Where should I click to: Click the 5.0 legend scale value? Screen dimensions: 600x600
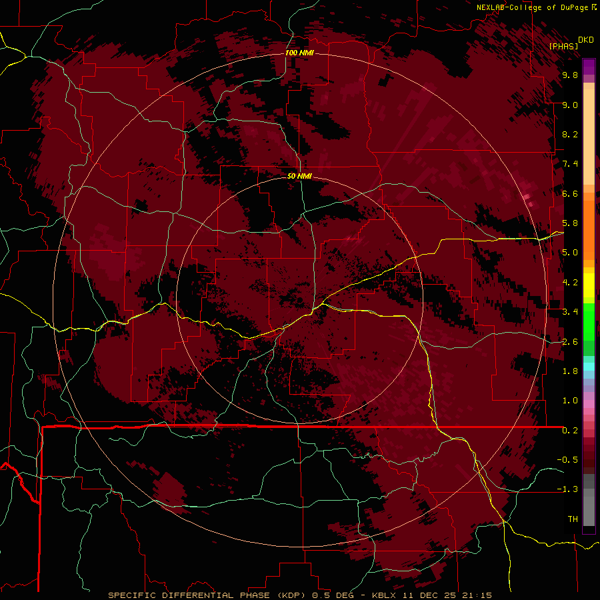coord(570,253)
